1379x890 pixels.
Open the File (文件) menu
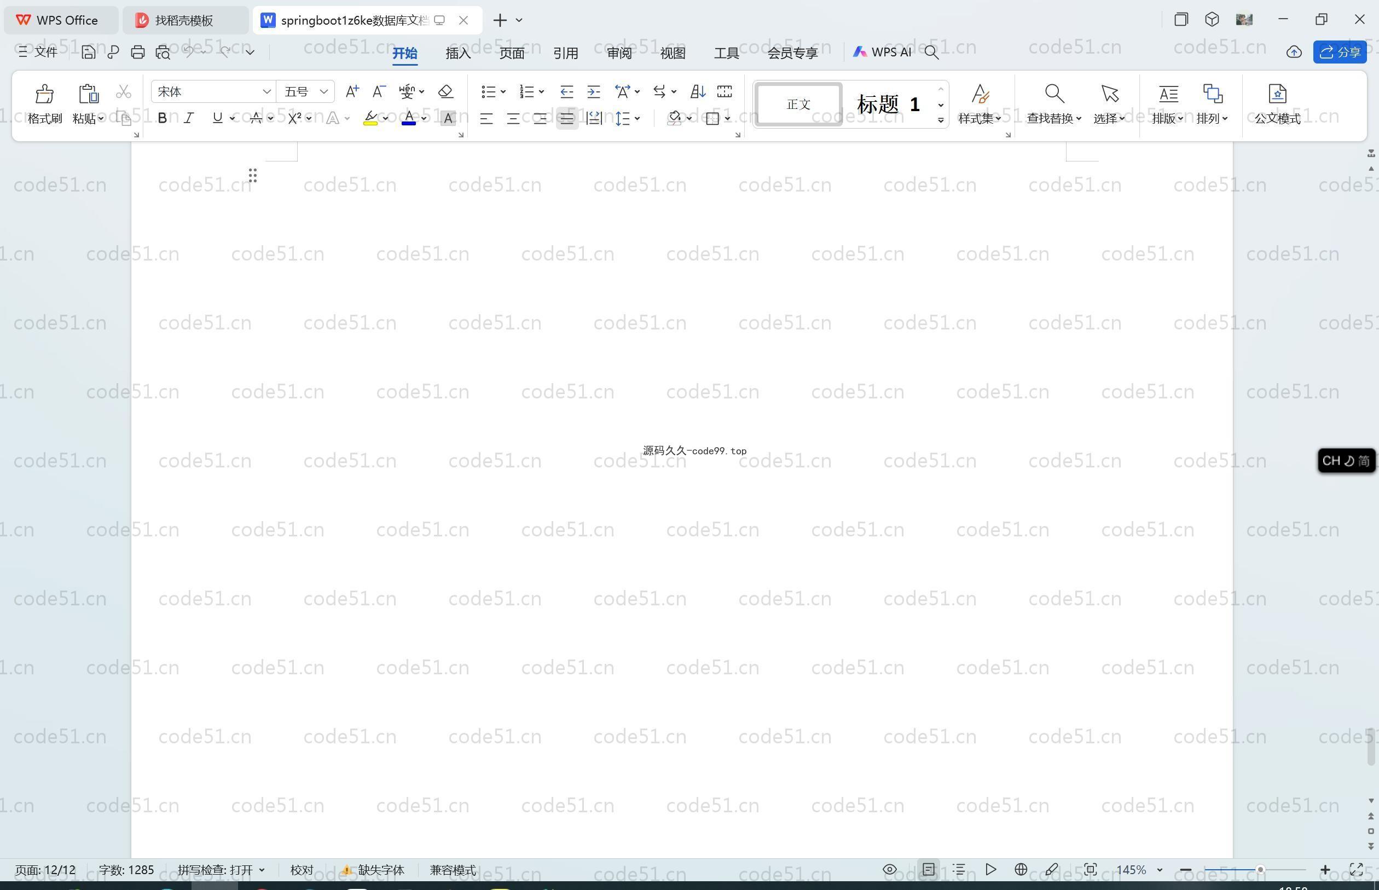pyautogui.click(x=38, y=52)
